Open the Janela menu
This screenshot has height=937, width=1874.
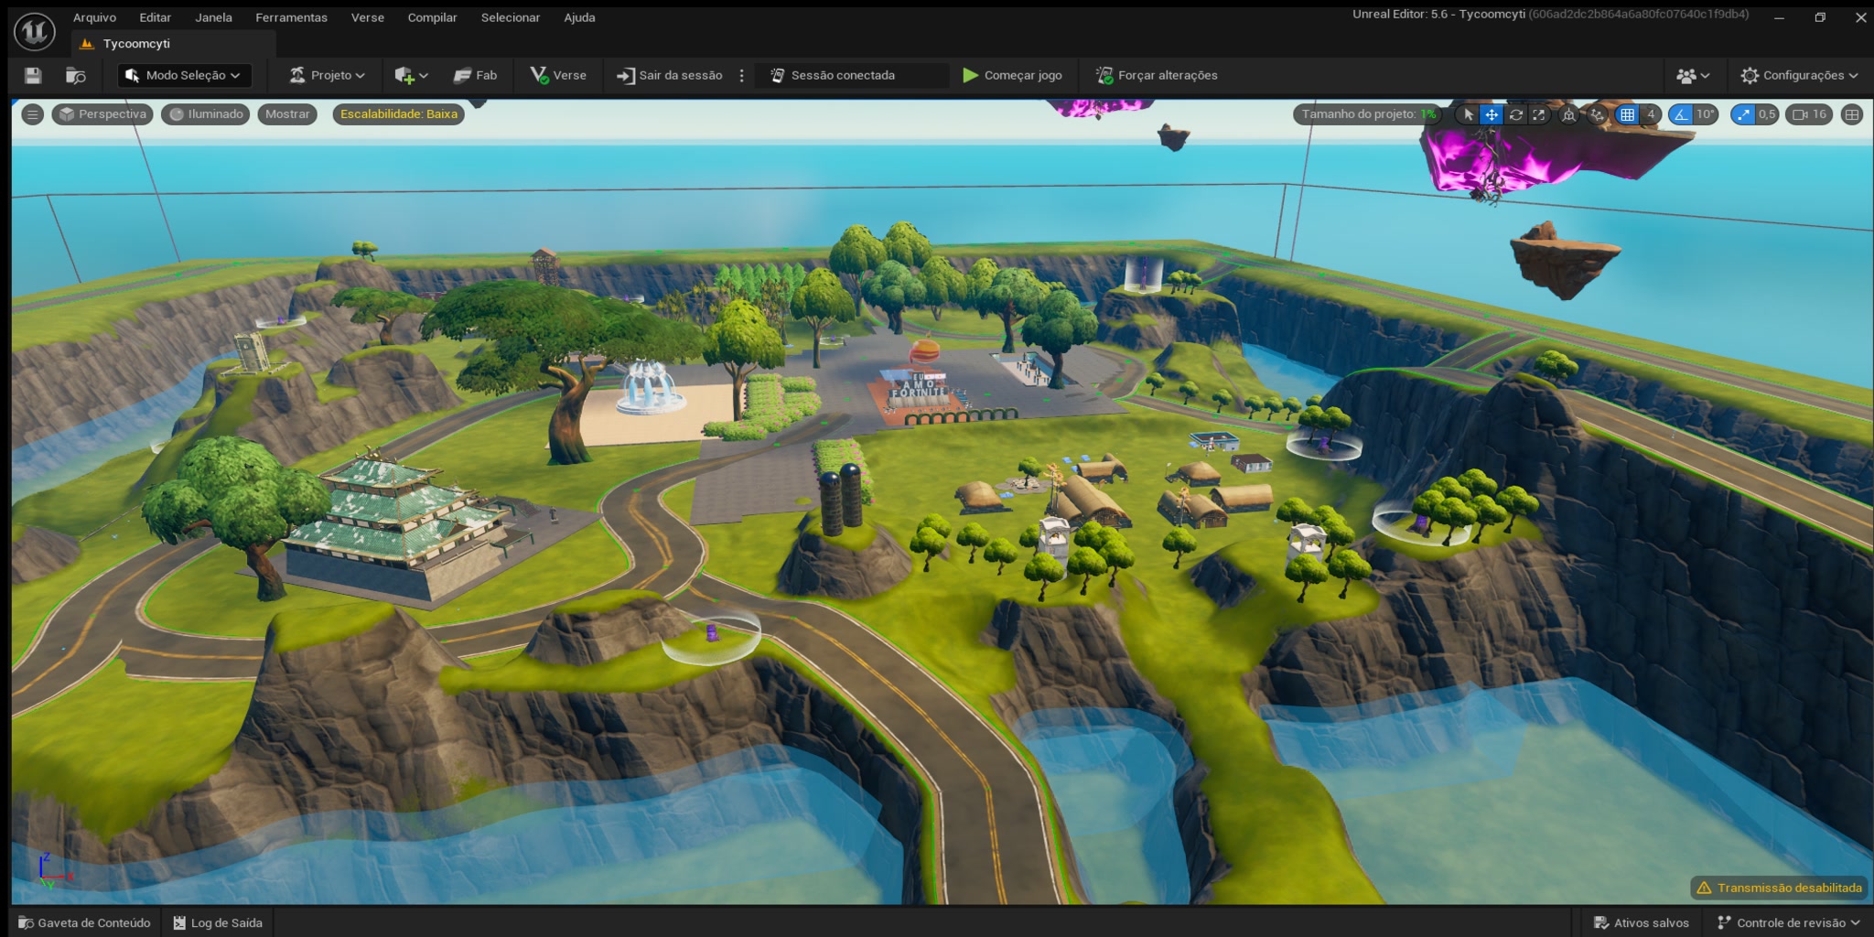213,17
